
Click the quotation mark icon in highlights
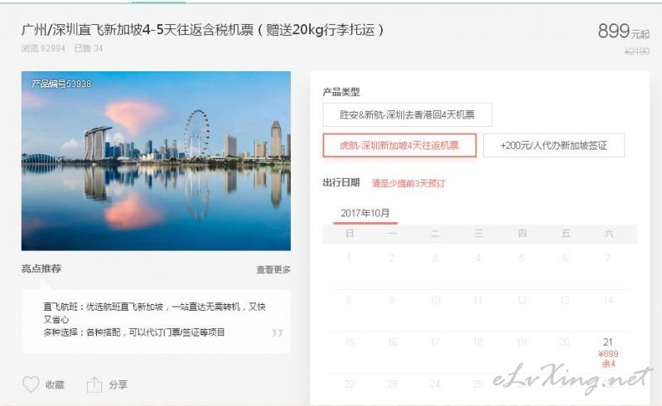point(277,333)
